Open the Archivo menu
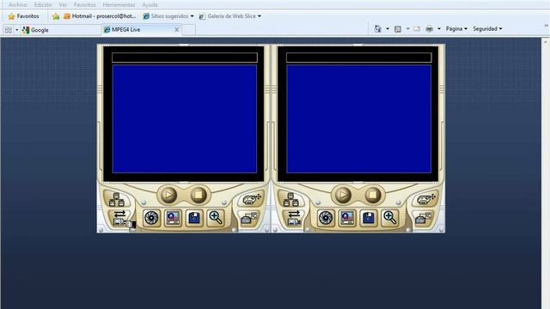 [17, 5]
